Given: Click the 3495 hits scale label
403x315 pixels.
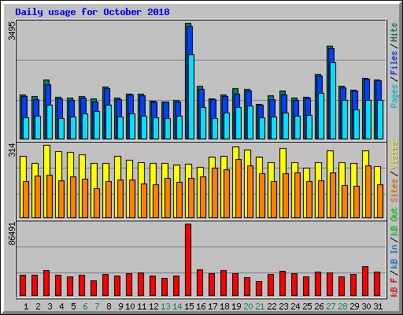Looking at the screenshot, I should tap(12, 31).
